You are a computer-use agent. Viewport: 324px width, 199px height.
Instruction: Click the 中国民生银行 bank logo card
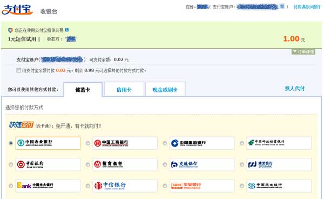[279, 186]
